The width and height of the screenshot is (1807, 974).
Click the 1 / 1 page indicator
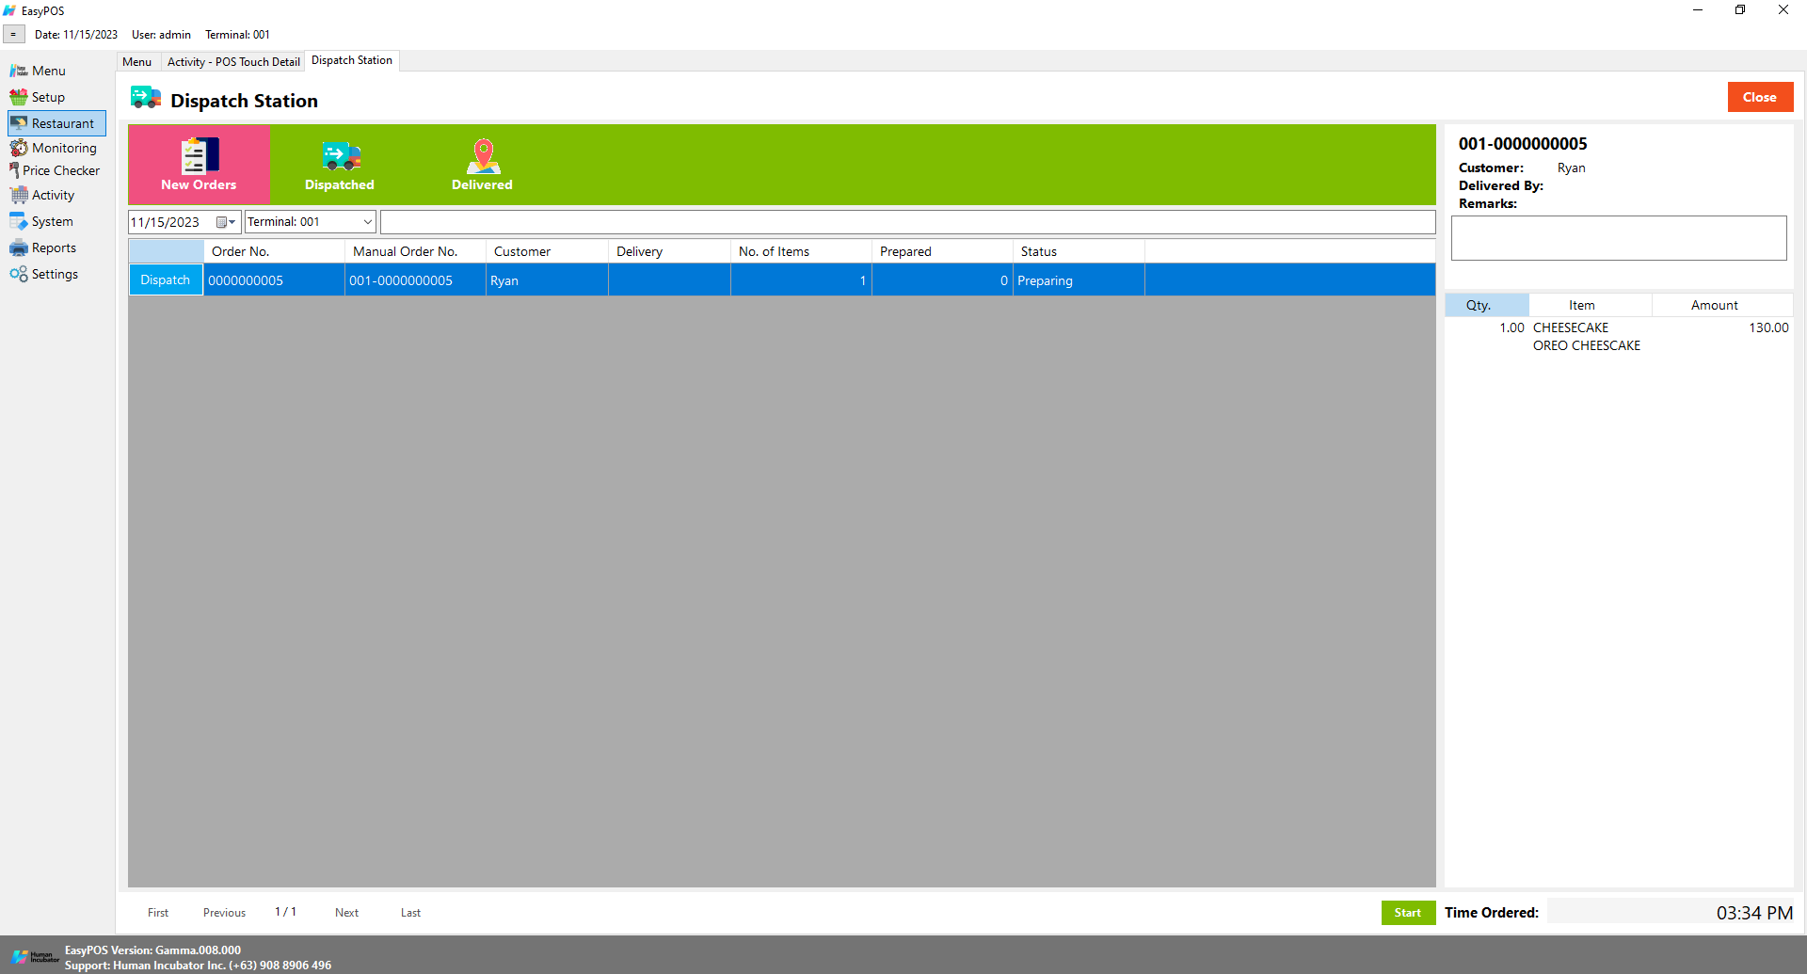click(x=285, y=912)
